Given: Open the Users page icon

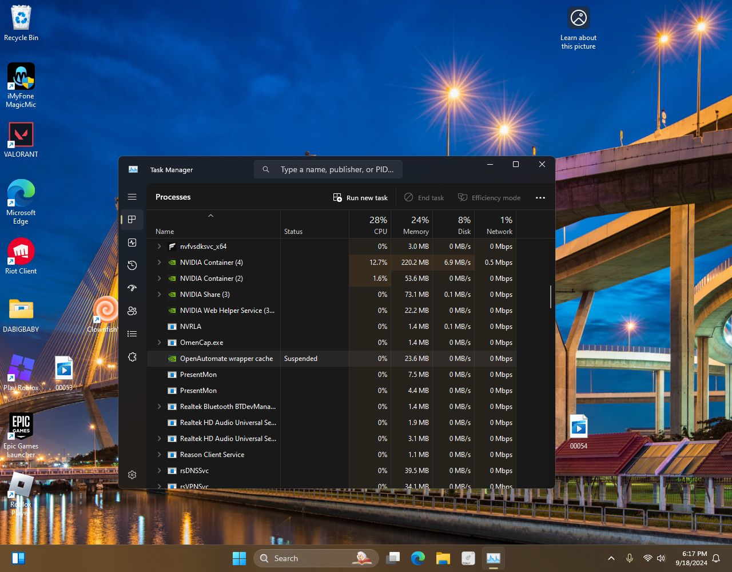Looking at the screenshot, I should pyautogui.click(x=132, y=311).
